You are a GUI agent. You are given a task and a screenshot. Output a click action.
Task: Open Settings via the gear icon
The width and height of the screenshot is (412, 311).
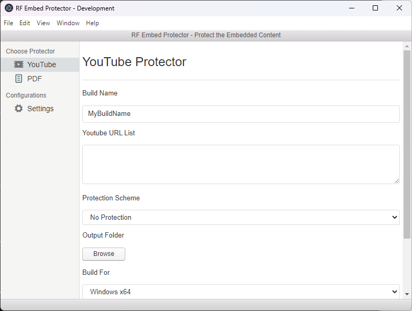[x=19, y=109]
